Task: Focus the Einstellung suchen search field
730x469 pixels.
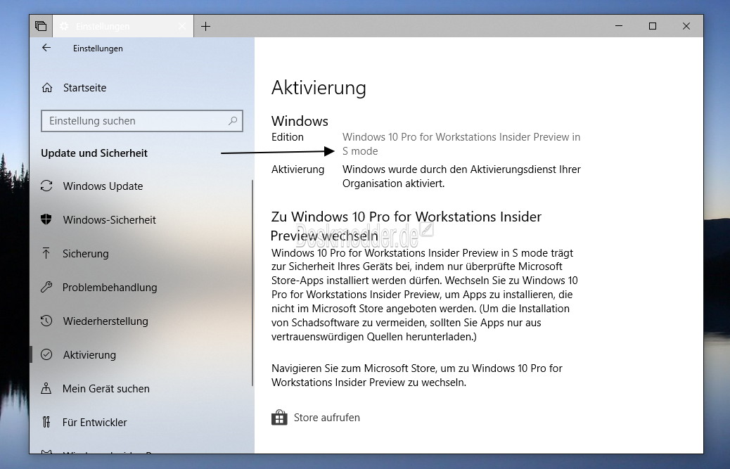Action: [142, 121]
